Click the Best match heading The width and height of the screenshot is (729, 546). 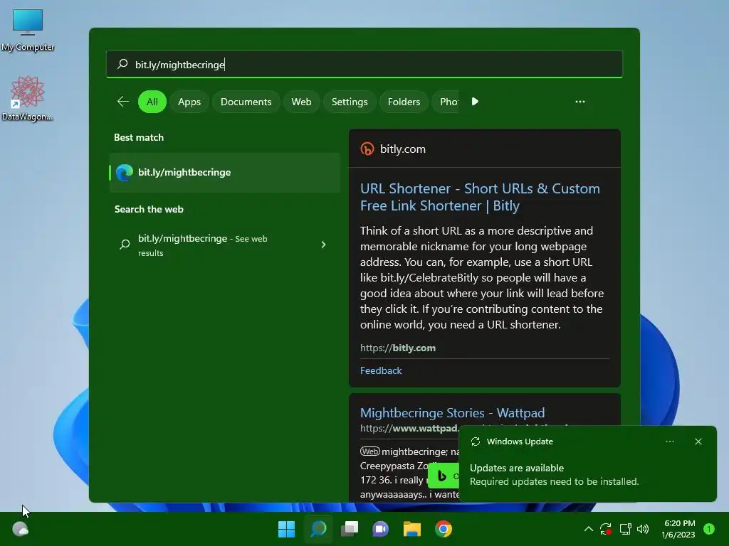[139, 137]
